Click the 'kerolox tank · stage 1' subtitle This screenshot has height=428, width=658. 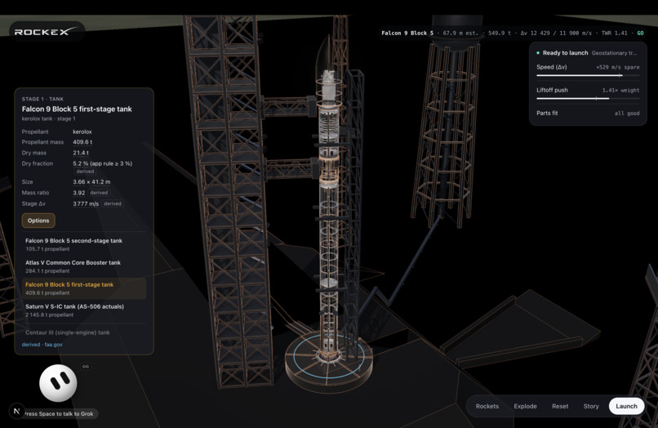[x=49, y=119]
